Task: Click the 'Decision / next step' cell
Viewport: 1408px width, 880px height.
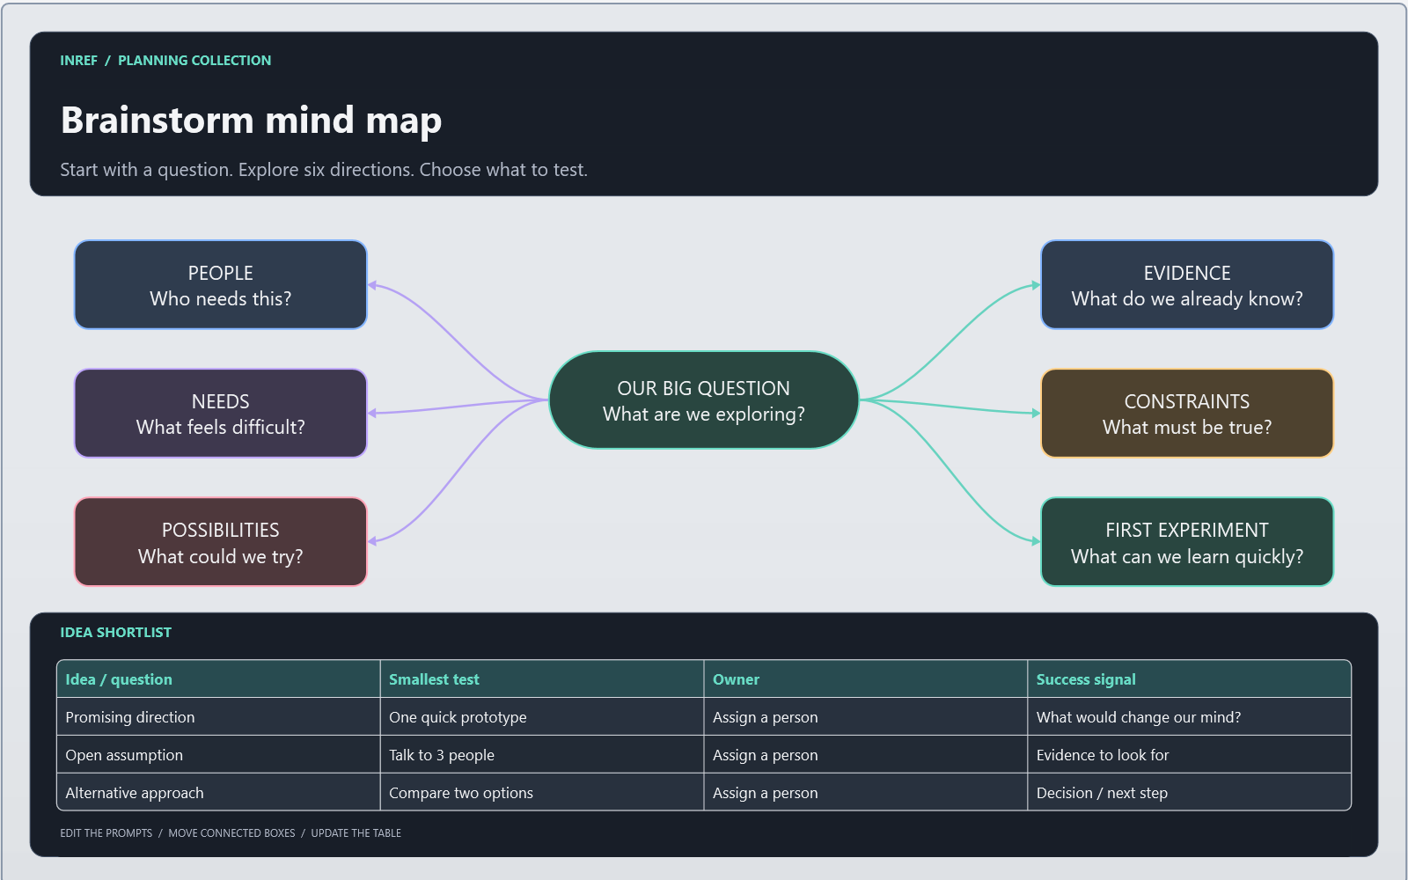Action: click(x=1189, y=792)
